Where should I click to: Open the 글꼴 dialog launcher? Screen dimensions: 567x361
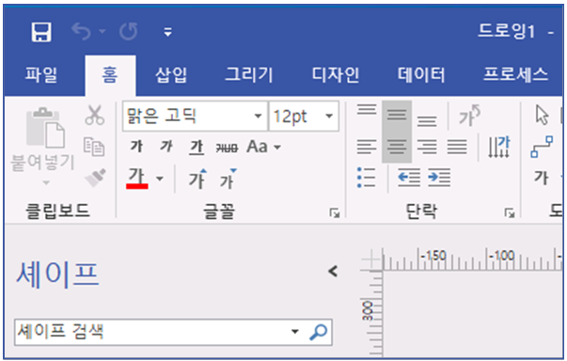click(x=335, y=212)
